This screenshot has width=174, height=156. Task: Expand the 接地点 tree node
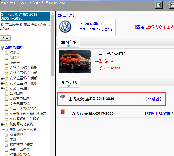click(2, 53)
